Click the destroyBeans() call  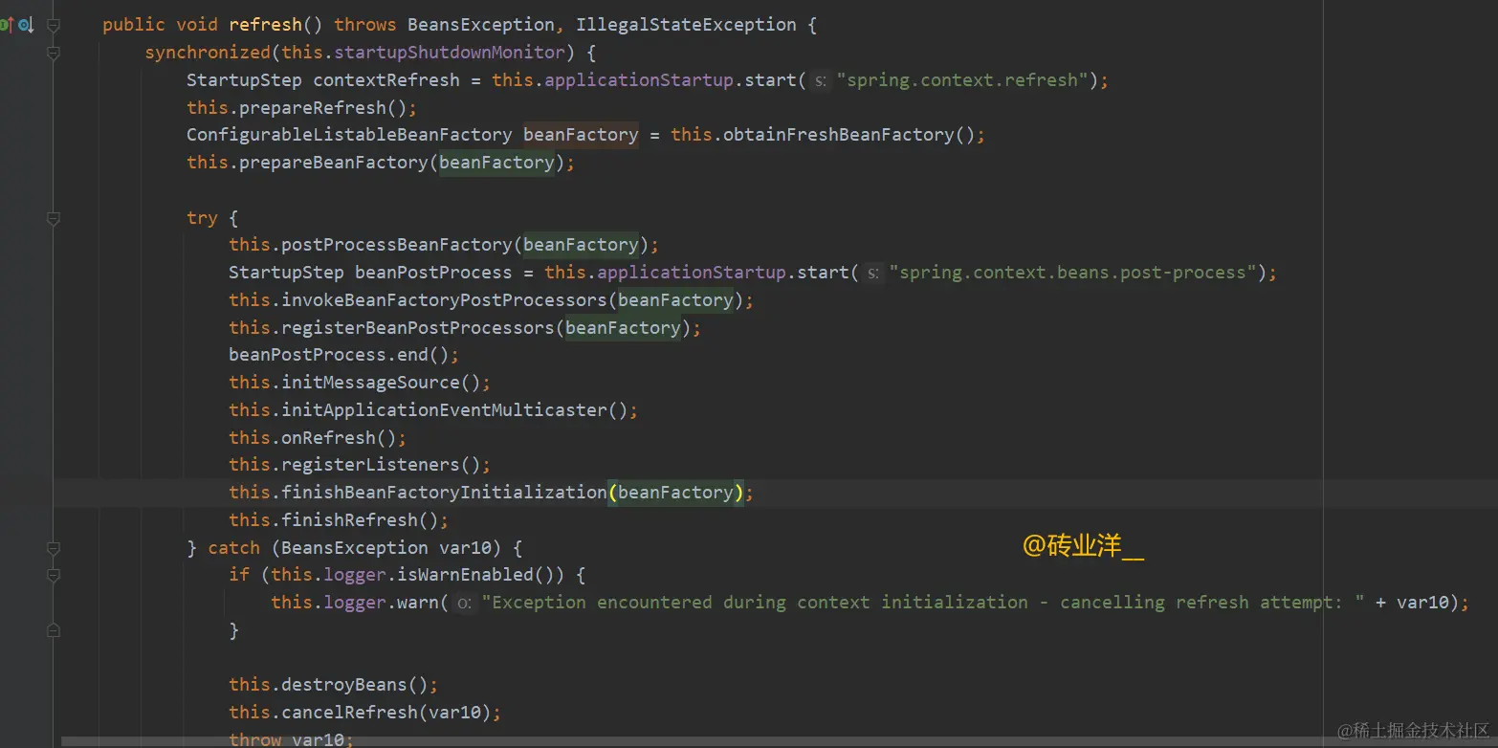tap(354, 685)
